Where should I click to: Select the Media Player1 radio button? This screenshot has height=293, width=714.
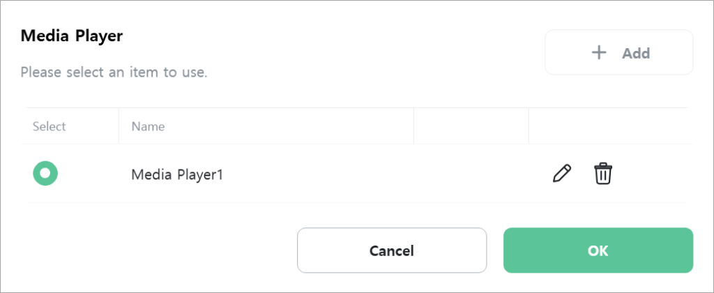(x=45, y=173)
